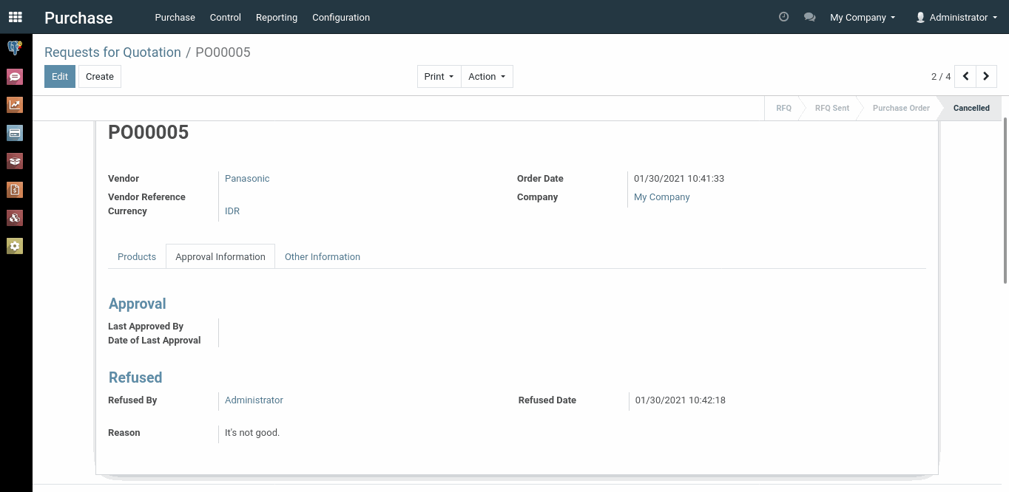Go to the next record arrow
This screenshot has height=492, width=1009.
986,77
